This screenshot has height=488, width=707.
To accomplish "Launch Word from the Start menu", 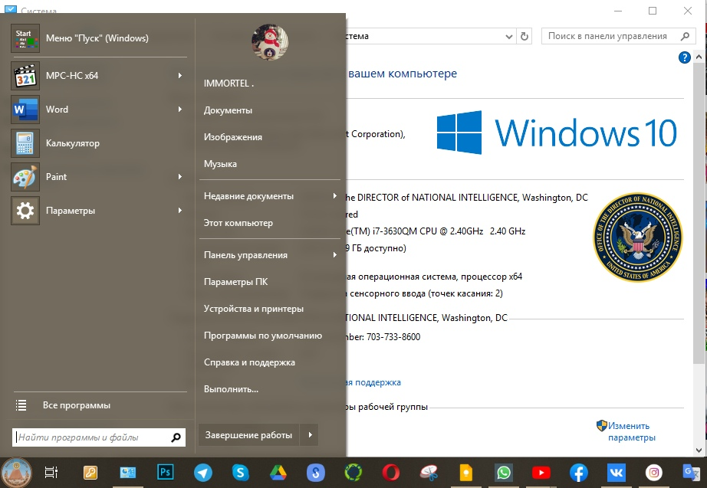I will [x=98, y=110].
